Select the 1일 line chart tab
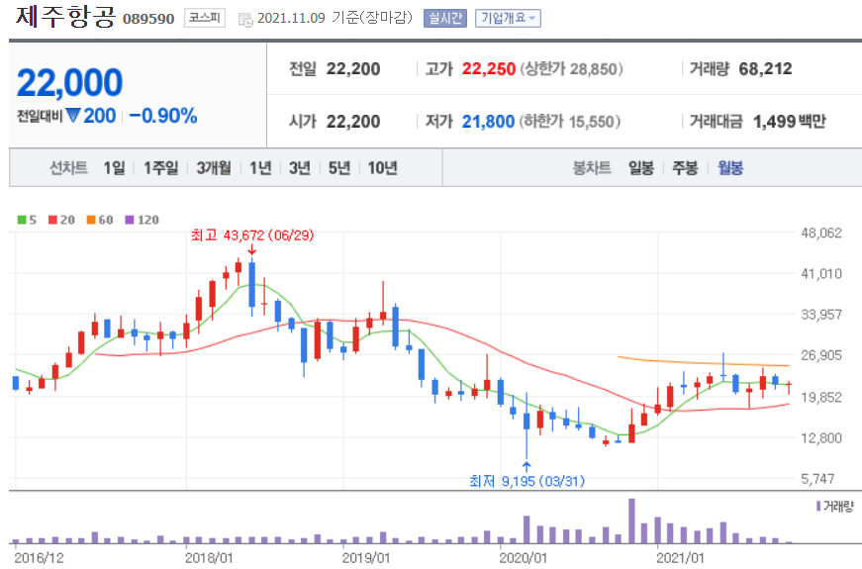Viewport: 862px width, 569px height. tap(115, 167)
